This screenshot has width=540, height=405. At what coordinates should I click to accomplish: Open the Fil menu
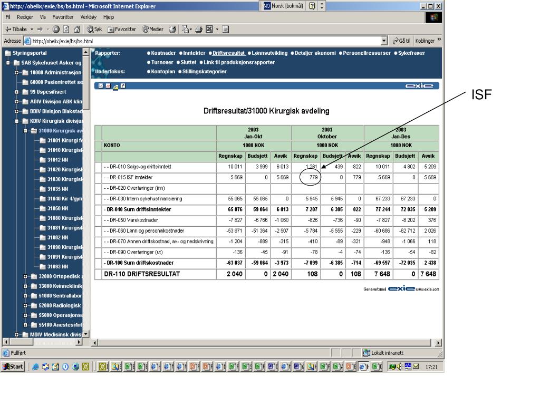point(8,17)
